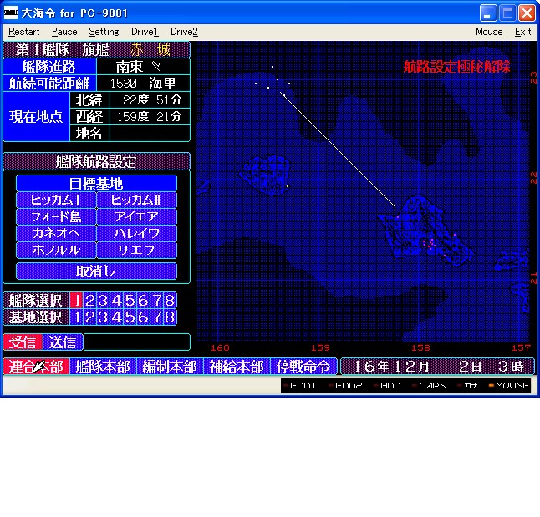Screen dimensions: 540x517
Task: Click Exit in the menu bar
Action: click(x=522, y=32)
